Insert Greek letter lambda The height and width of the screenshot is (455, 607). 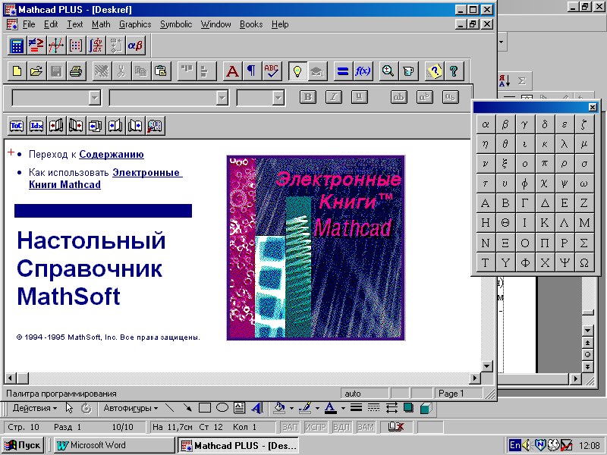pos(565,144)
